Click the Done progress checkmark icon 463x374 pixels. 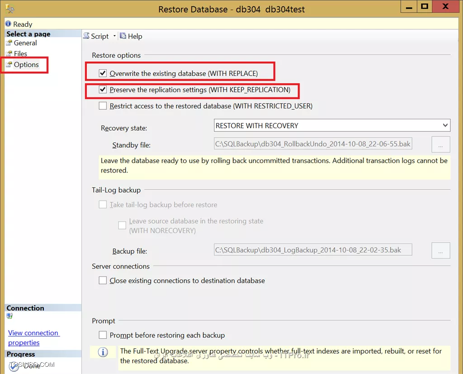(x=14, y=367)
